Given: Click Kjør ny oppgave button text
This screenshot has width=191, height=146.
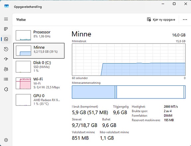Looking at the screenshot, I should 164,20.
